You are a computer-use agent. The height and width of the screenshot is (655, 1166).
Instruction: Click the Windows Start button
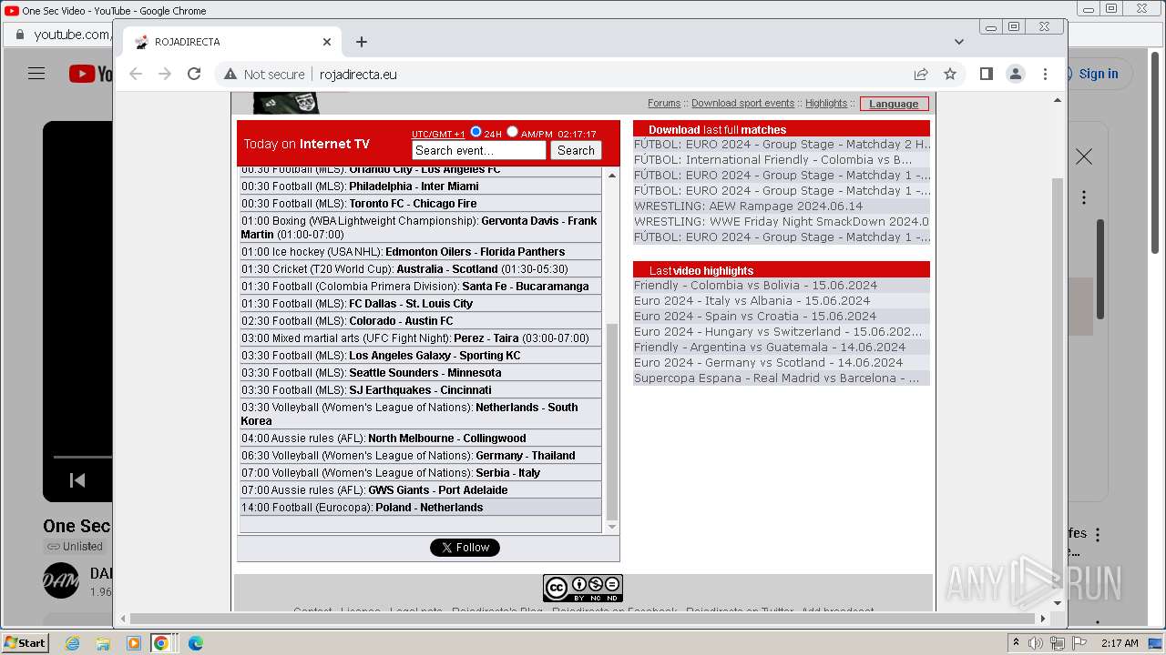click(25, 643)
